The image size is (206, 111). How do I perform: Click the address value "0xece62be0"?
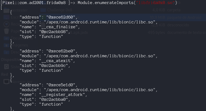[x=62, y=51]
